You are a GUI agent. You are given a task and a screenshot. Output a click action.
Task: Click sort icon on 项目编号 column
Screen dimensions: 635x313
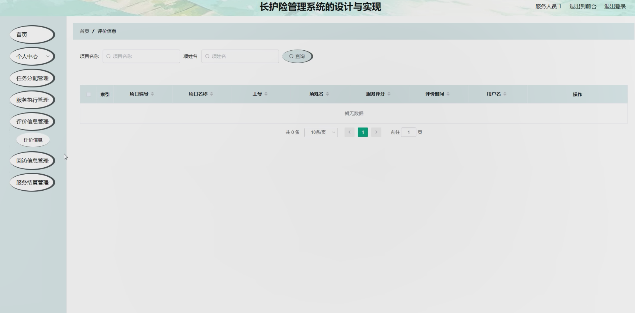tap(152, 94)
